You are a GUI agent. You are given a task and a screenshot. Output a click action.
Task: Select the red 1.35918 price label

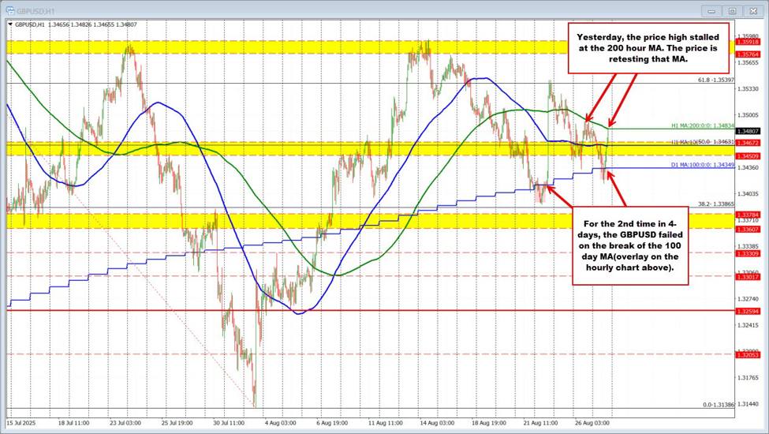(x=748, y=42)
